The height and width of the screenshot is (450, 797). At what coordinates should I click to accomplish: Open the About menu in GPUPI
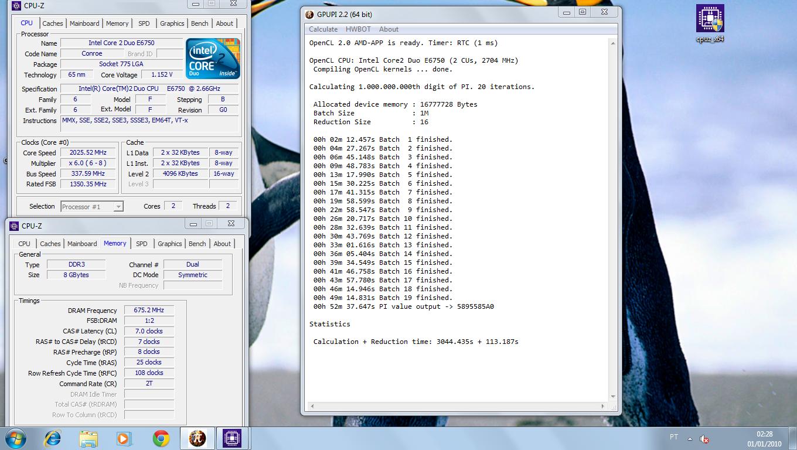(x=389, y=29)
